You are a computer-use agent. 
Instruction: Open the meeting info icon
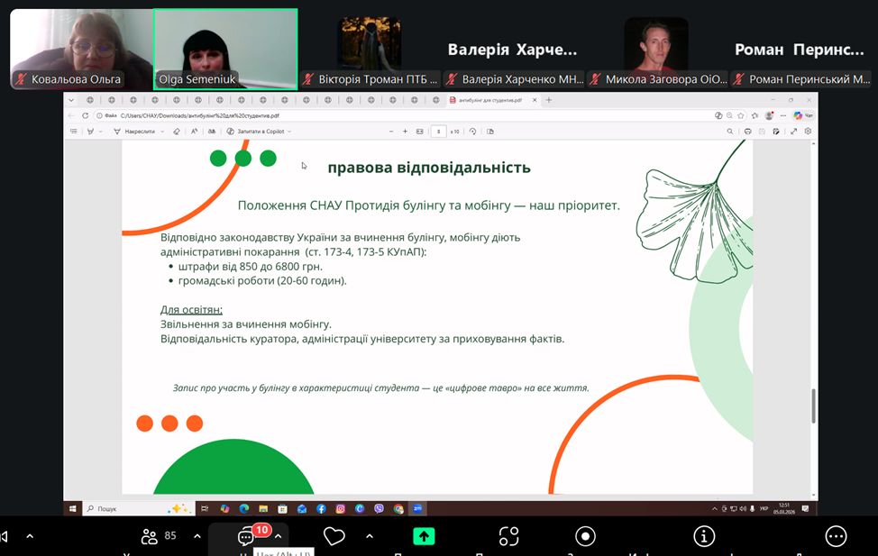(704, 536)
